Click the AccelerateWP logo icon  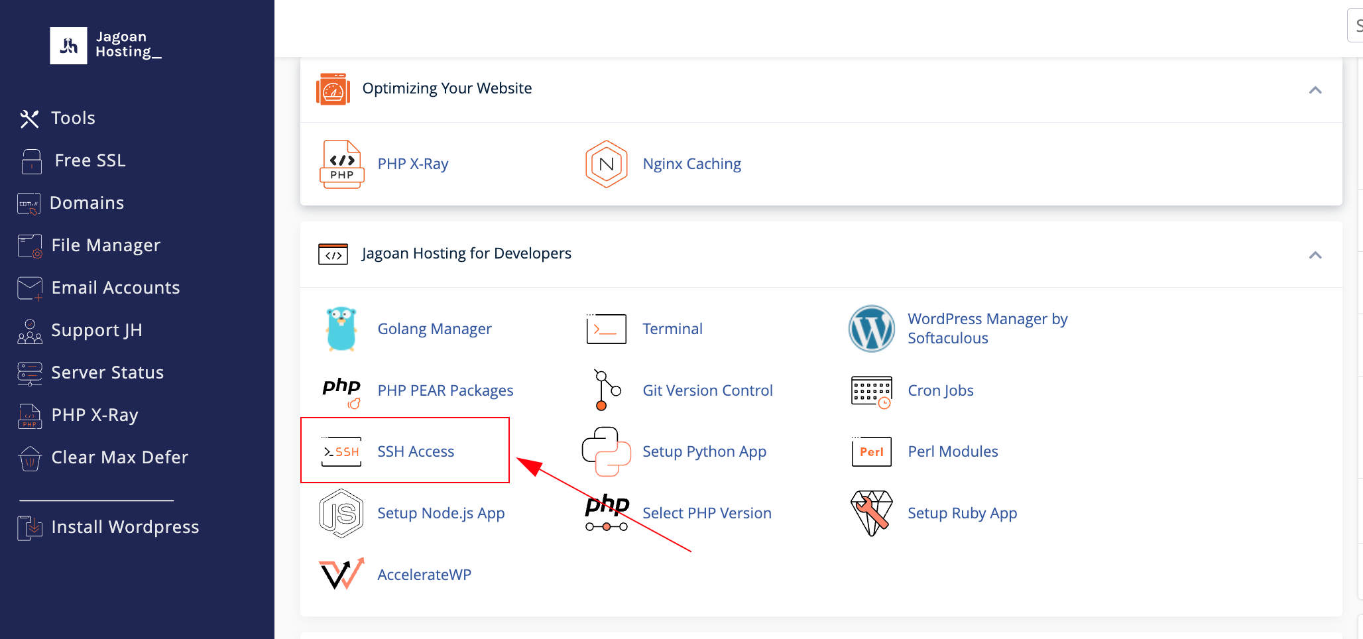(341, 574)
